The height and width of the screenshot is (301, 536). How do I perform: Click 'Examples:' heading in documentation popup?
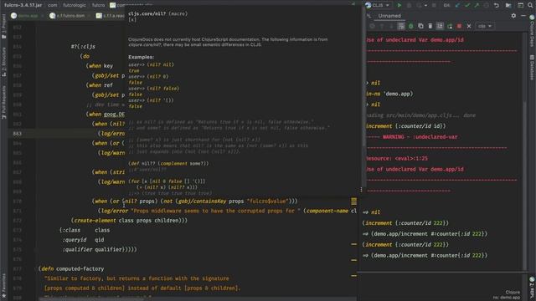[x=142, y=57]
